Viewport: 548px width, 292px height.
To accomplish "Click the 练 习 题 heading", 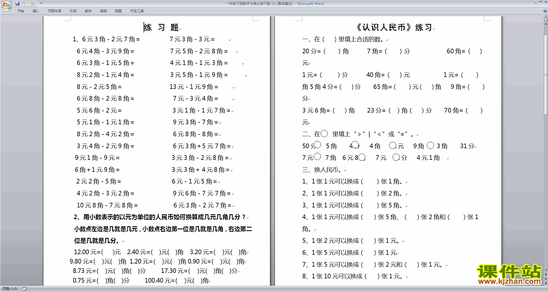I will 161,27.
